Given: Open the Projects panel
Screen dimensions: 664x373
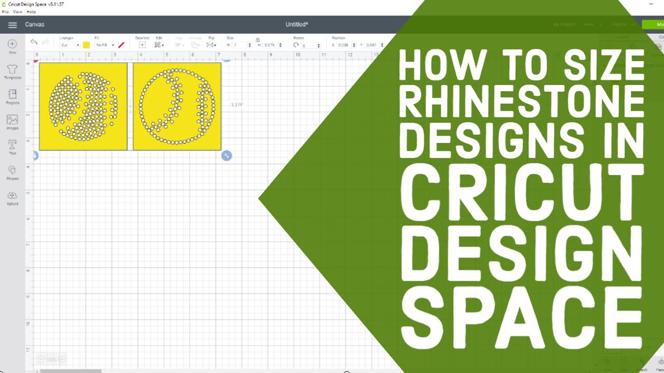Looking at the screenshot, I should (12, 96).
